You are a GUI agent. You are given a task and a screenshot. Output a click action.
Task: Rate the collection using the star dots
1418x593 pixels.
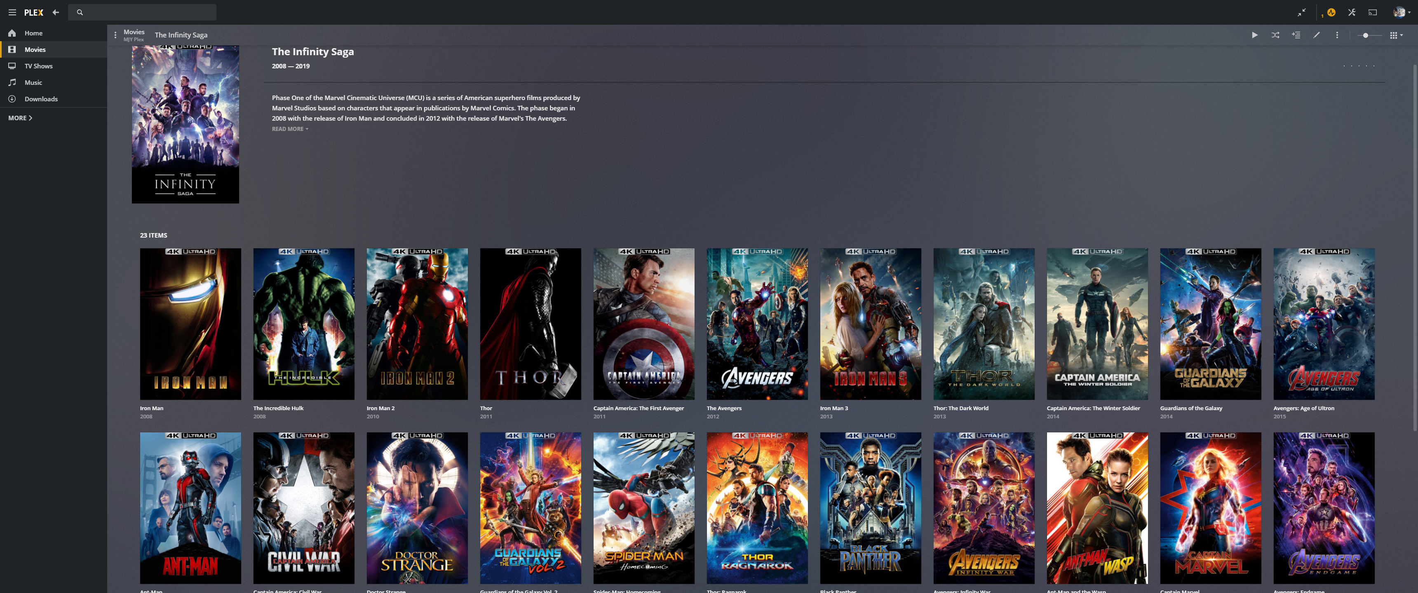[x=1359, y=66]
